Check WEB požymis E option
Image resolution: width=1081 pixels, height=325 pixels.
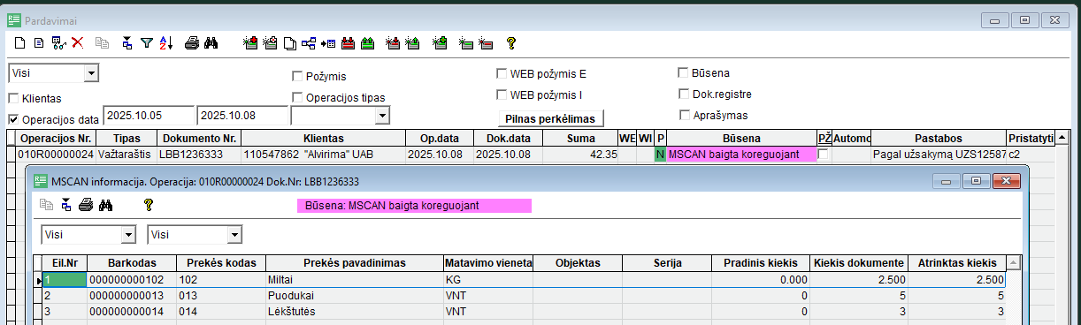(x=502, y=73)
